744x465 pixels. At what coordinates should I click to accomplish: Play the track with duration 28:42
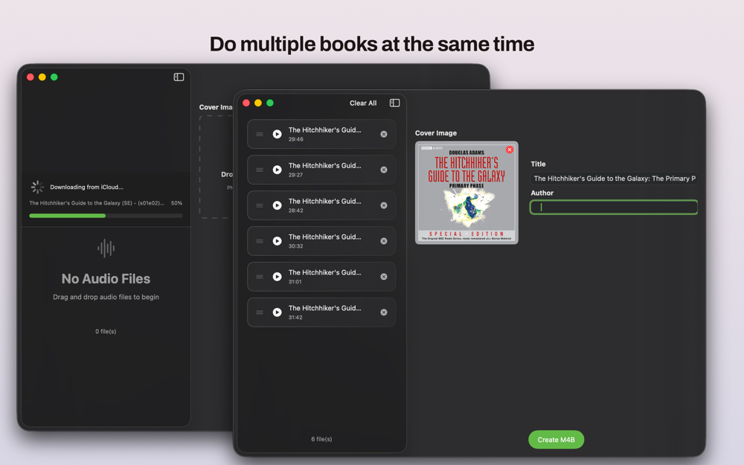[x=277, y=205]
